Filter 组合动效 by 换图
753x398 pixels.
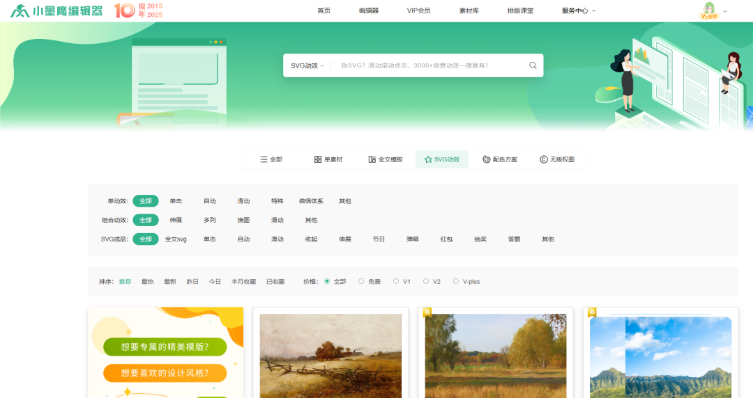pos(243,220)
